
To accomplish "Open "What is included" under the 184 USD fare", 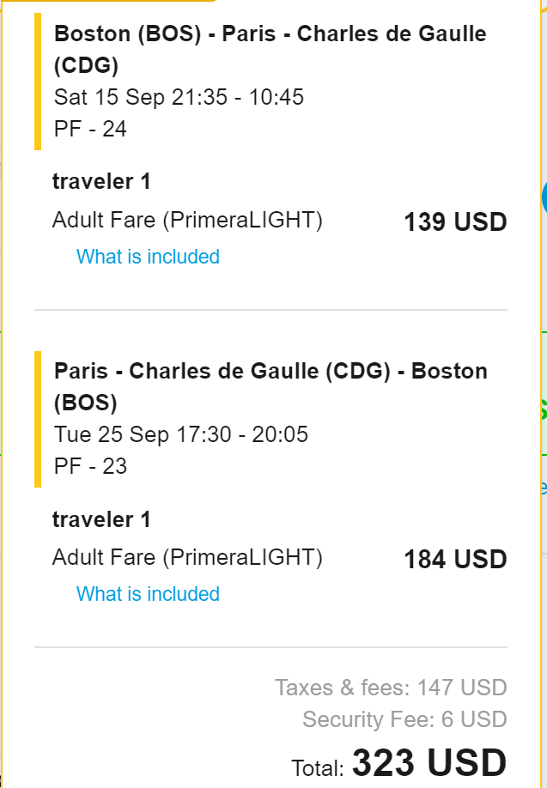I will [x=148, y=594].
